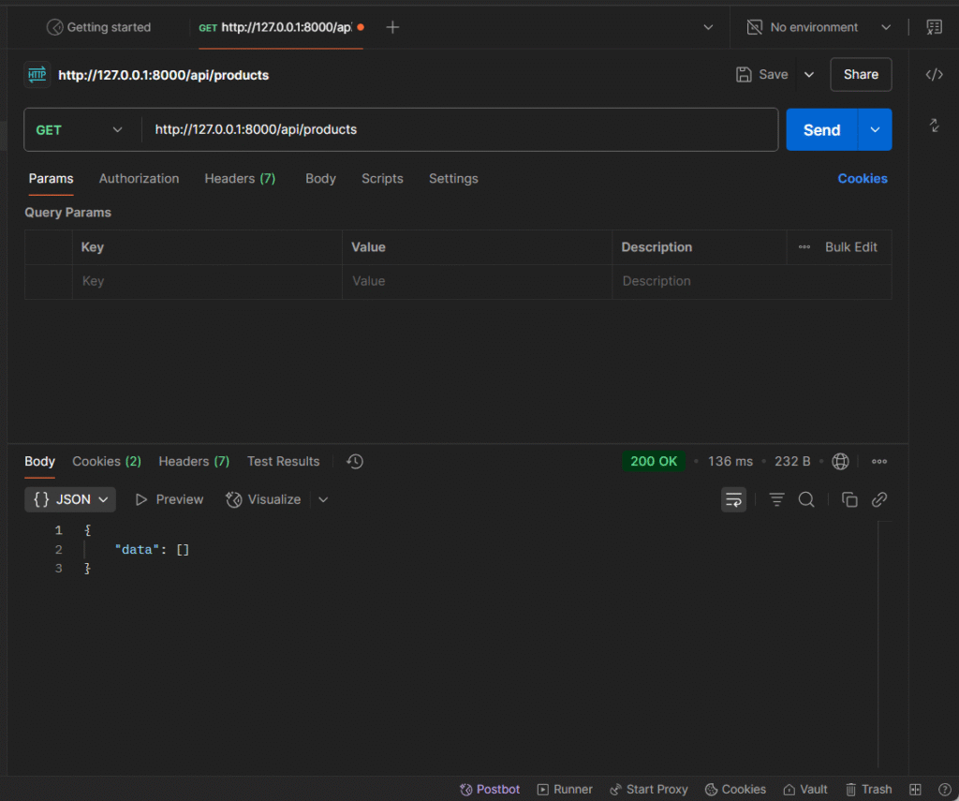Click the filter icon in response toolbar
Image resolution: width=959 pixels, height=801 pixels.
pyautogui.click(x=776, y=499)
